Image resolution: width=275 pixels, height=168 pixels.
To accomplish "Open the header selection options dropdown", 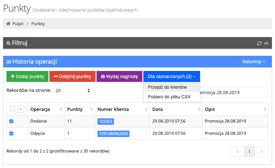I will point(21,109).
